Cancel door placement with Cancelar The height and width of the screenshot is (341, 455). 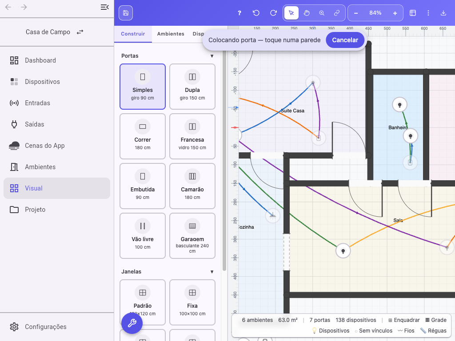345,40
